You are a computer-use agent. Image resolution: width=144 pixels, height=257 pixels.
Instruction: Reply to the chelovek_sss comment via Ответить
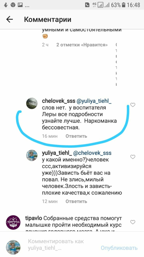click(76, 136)
